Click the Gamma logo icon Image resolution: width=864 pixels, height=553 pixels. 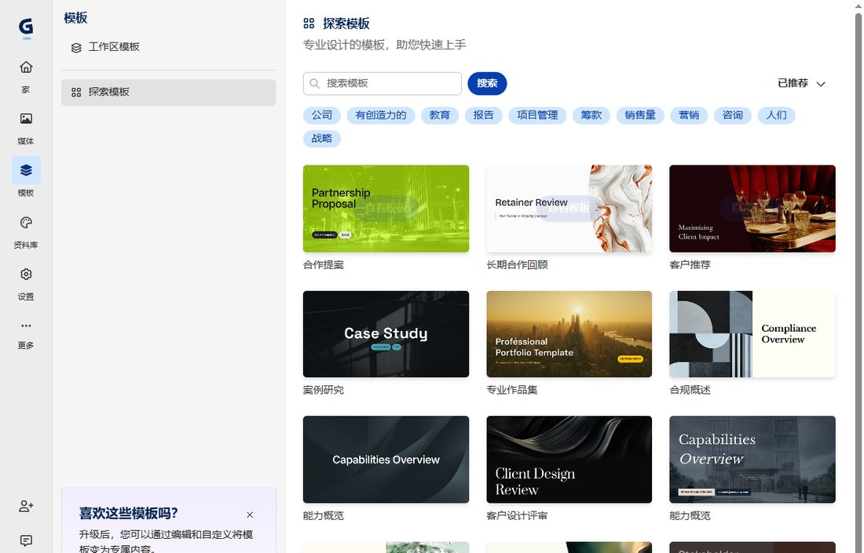click(x=26, y=27)
